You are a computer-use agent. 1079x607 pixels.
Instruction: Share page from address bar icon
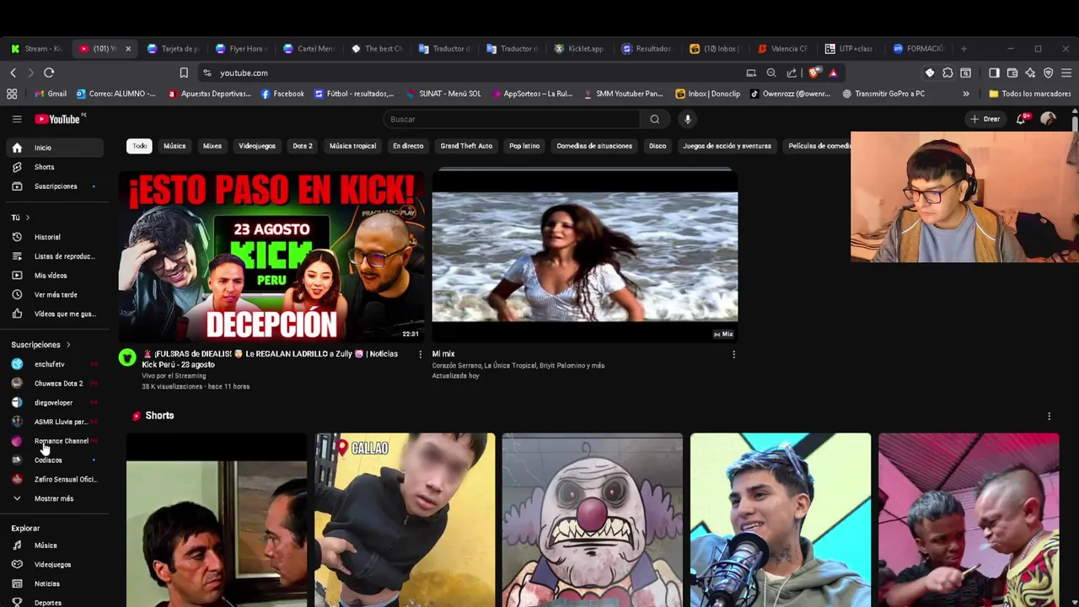click(792, 73)
